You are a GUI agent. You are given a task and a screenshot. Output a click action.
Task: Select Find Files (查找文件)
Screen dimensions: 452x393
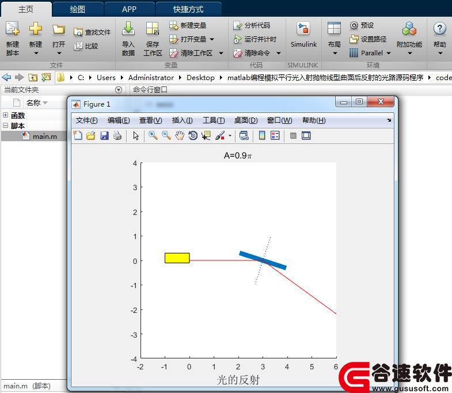[92, 32]
